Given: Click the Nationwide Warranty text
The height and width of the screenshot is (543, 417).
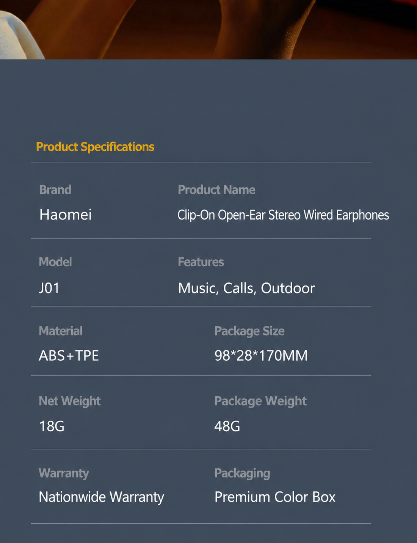Looking at the screenshot, I should pos(102,497).
